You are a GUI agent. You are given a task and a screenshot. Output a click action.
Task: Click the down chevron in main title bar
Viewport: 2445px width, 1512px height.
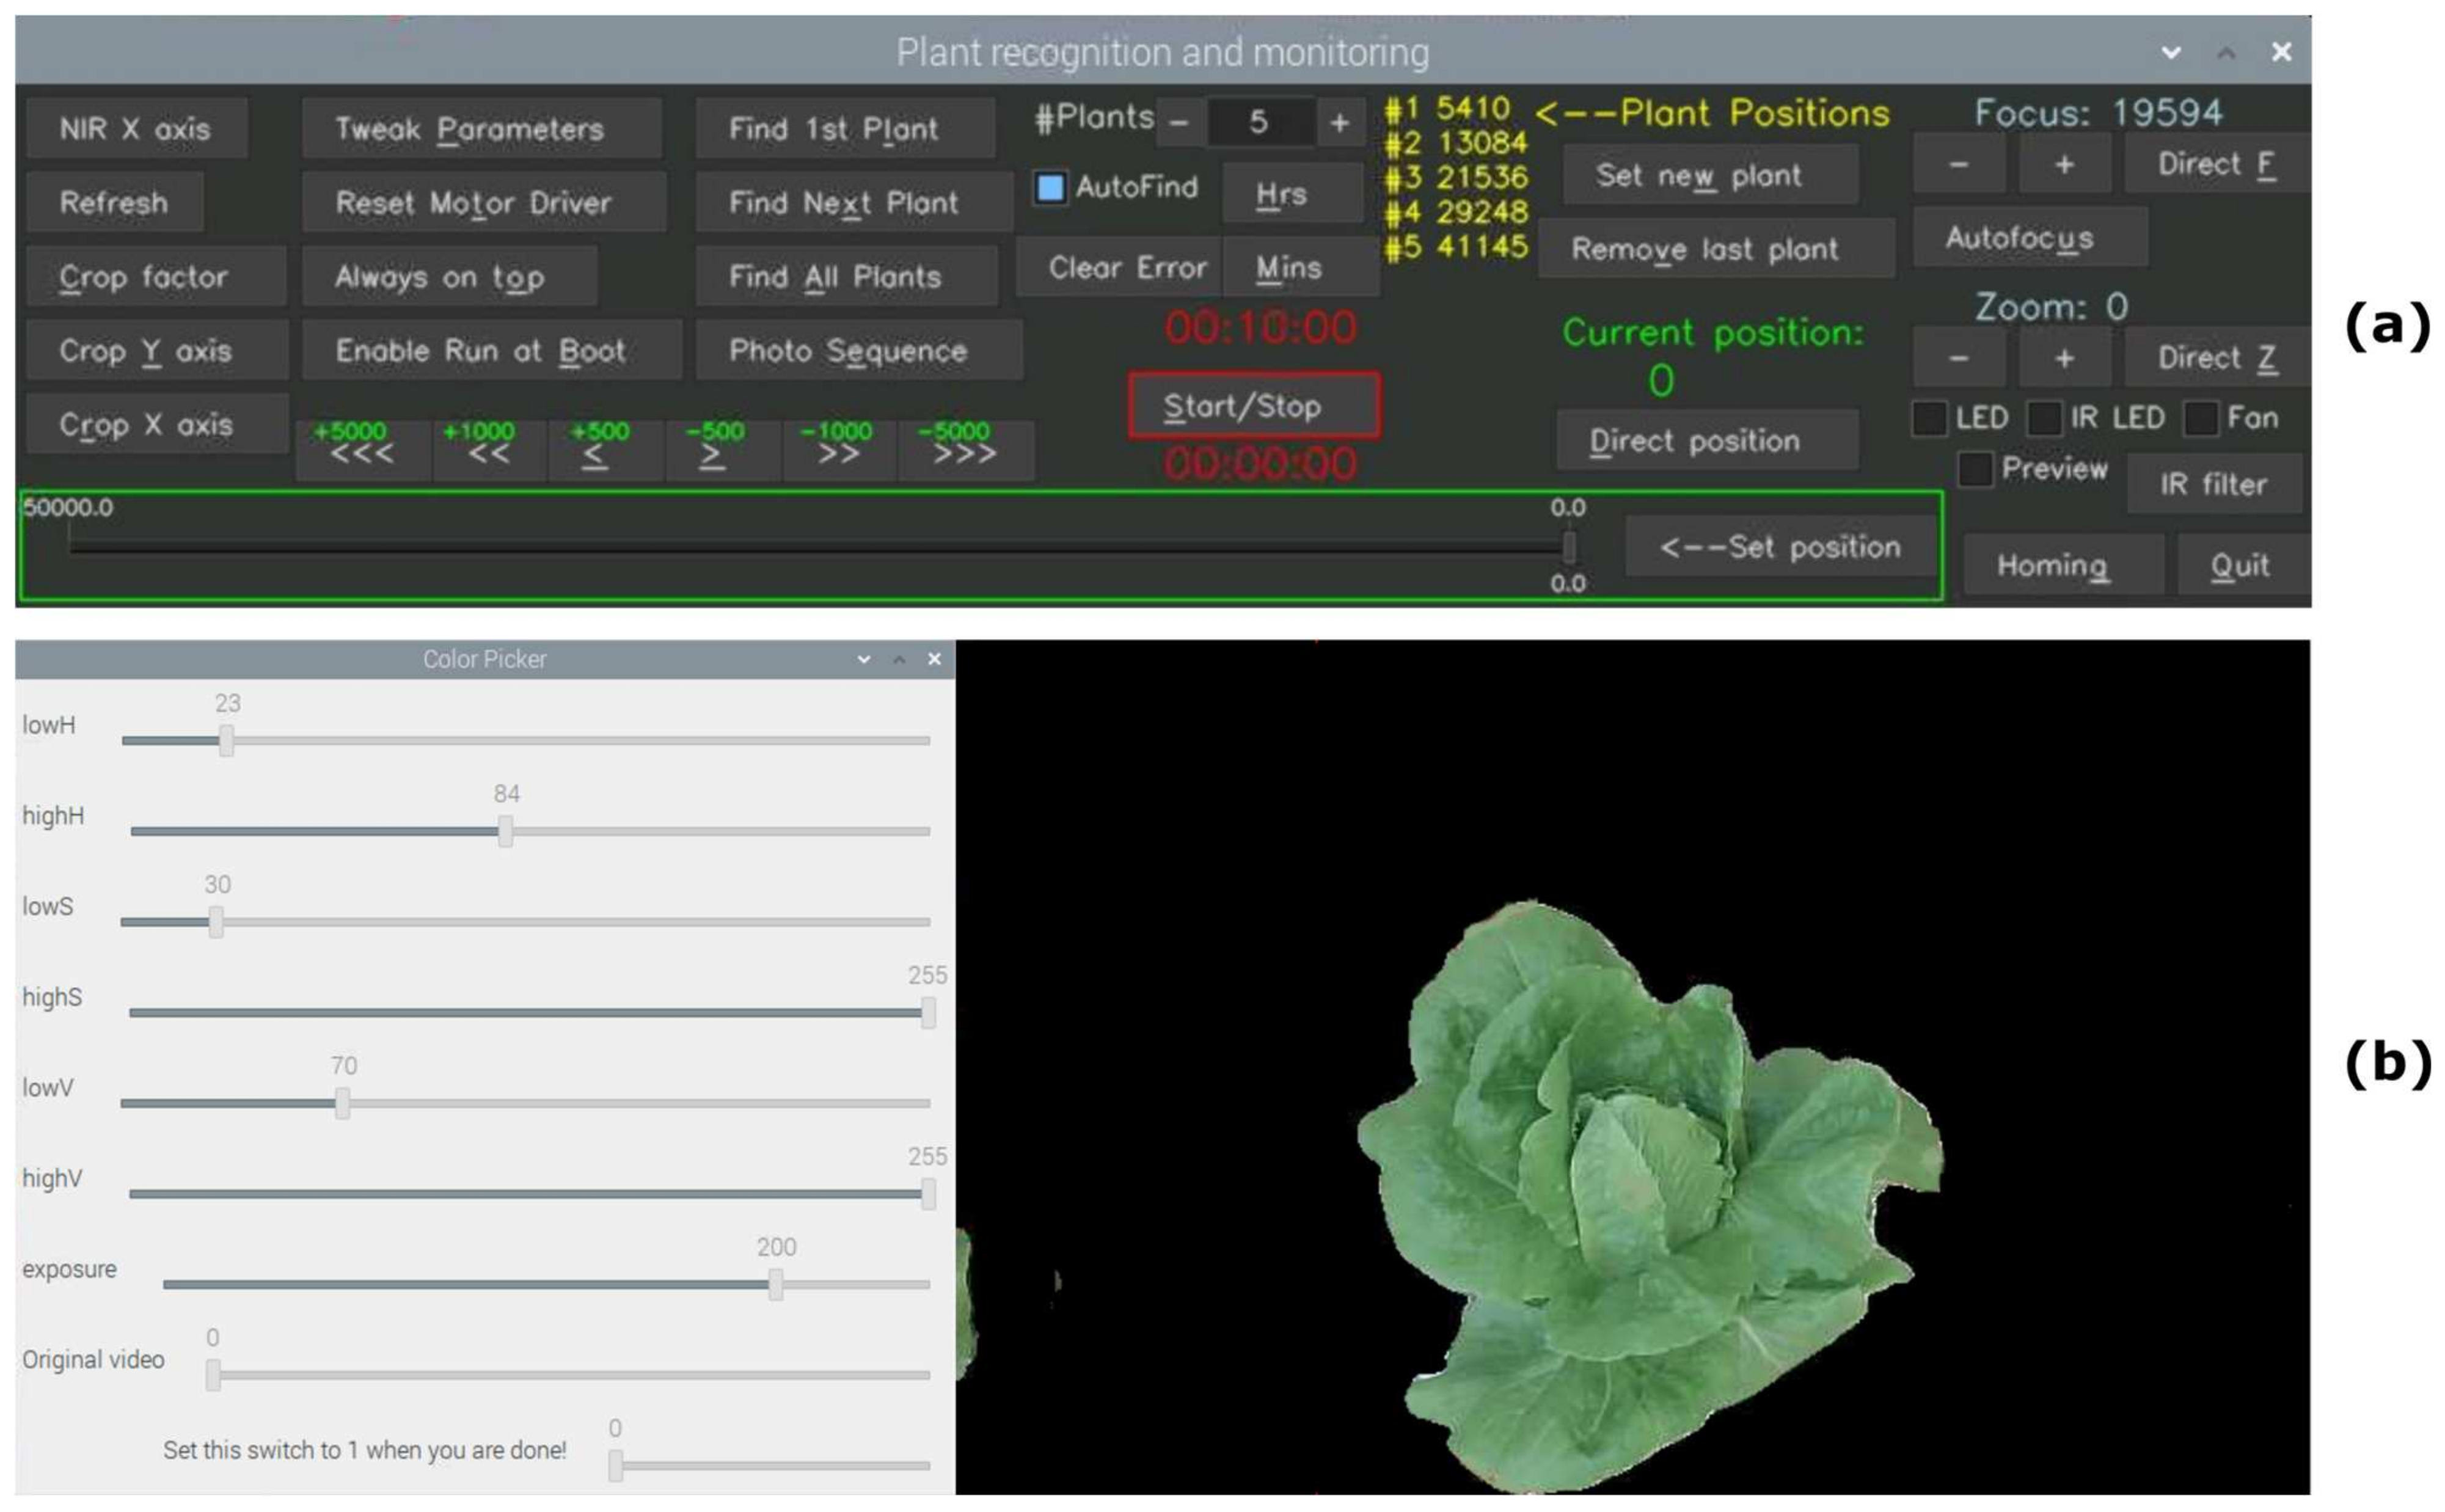point(2170,52)
